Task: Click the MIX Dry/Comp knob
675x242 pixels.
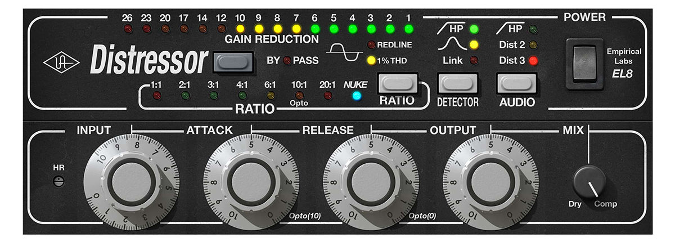Action: pyautogui.click(x=589, y=182)
